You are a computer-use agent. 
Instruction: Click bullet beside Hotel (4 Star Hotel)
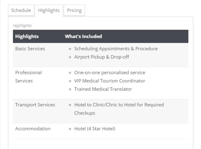(70, 129)
